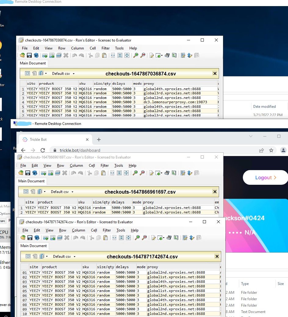Click Save disk icon in checkouts-1647867036874 window

(29, 55)
